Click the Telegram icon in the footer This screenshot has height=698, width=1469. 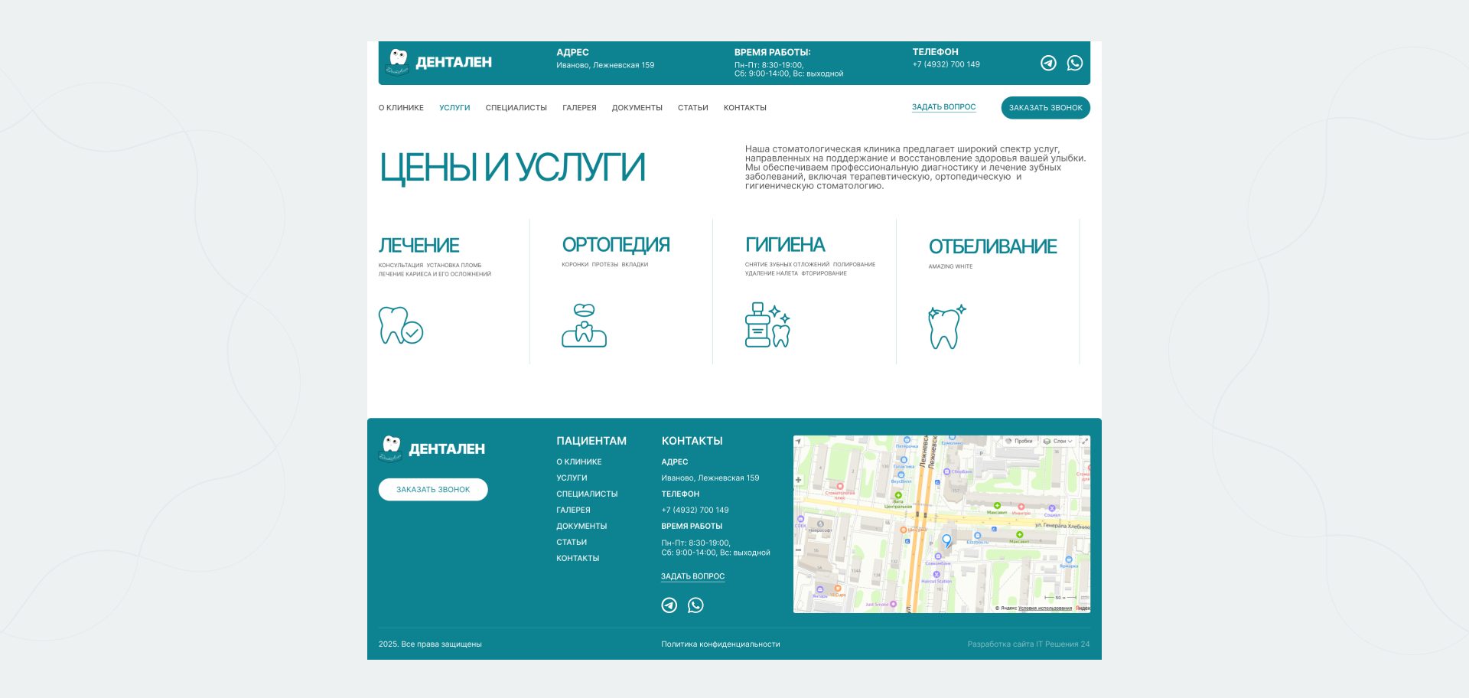coord(669,605)
